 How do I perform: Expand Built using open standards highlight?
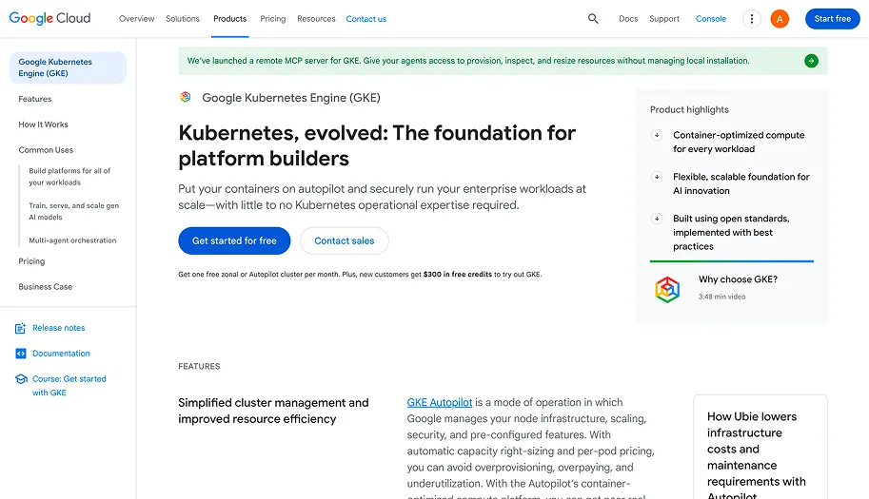tap(657, 219)
